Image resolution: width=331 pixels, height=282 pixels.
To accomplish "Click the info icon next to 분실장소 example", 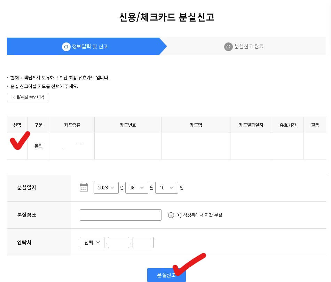I will (x=170, y=215).
